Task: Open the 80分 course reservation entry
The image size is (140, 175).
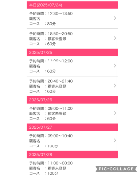Action: [x=72, y=19]
